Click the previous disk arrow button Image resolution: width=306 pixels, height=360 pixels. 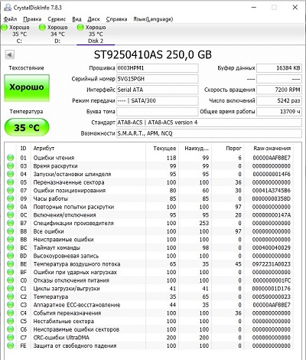9,54
